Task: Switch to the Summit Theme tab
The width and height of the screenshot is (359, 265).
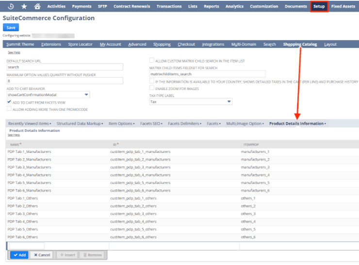Action: pyautogui.click(x=20, y=44)
